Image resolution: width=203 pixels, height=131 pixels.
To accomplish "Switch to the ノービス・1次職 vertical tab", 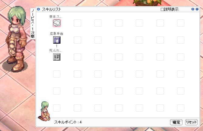I will coord(33,24).
